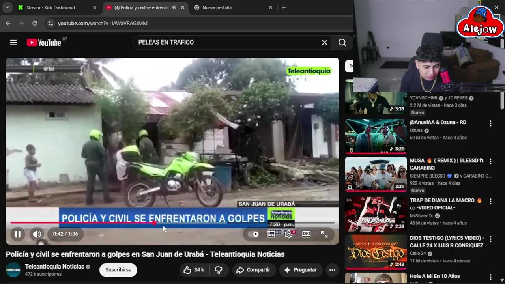Open options menu for Anuel & Ozuna video
The width and height of the screenshot is (505, 284).
[x=490, y=124]
